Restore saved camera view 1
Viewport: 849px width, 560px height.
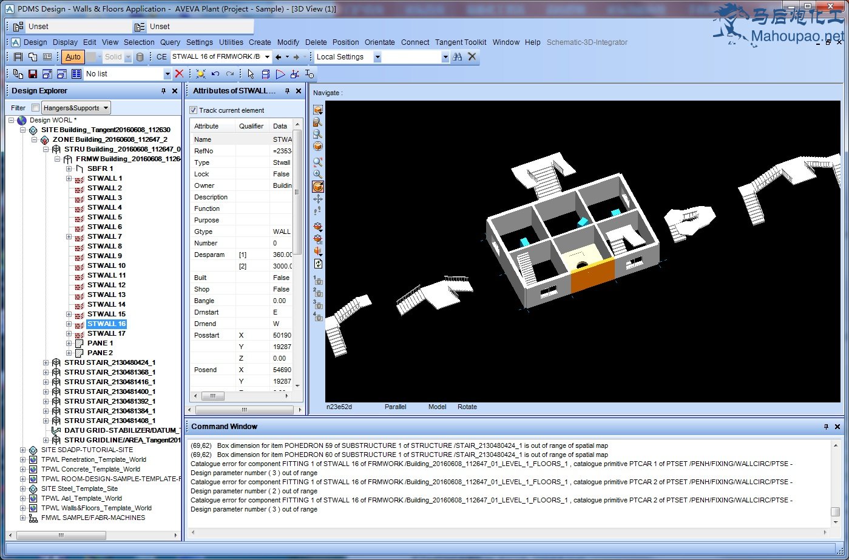coord(318,280)
